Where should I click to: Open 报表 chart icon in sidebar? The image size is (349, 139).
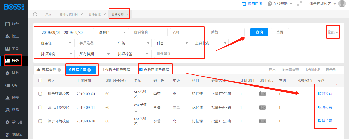coord(8,98)
